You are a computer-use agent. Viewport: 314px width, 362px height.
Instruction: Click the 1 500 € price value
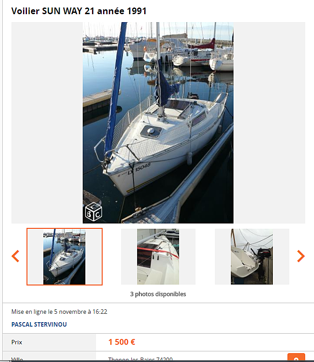[x=122, y=342]
